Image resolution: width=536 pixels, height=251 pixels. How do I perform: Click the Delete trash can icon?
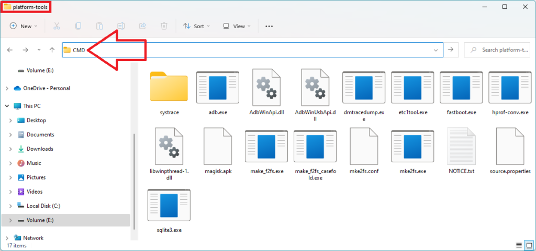pos(164,26)
